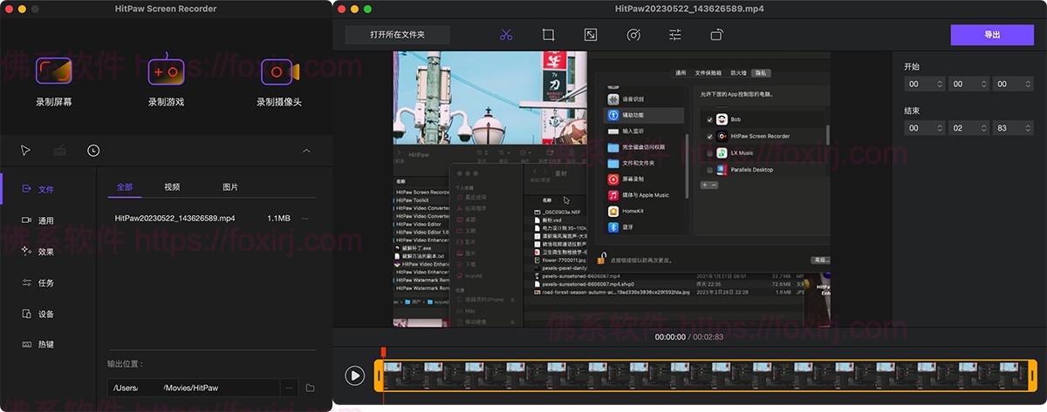This screenshot has width=1047, height=412.
Task: Switch to the 全部 tab
Action: coord(125,187)
